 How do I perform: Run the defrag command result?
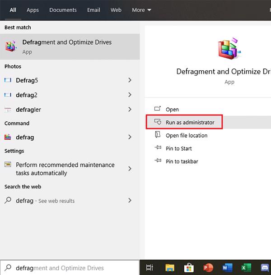click(70, 137)
